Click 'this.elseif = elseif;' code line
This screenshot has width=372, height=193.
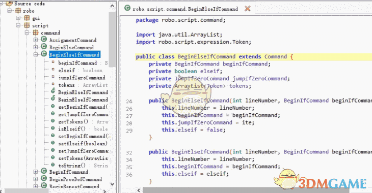pyautogui.click(x=195, y=174)
